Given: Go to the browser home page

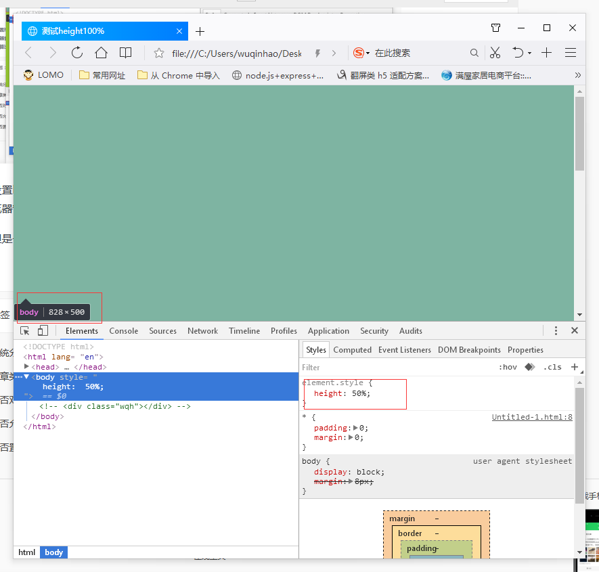Looking at the screenshot, I should pyautogui.click(x=101, y=53).
